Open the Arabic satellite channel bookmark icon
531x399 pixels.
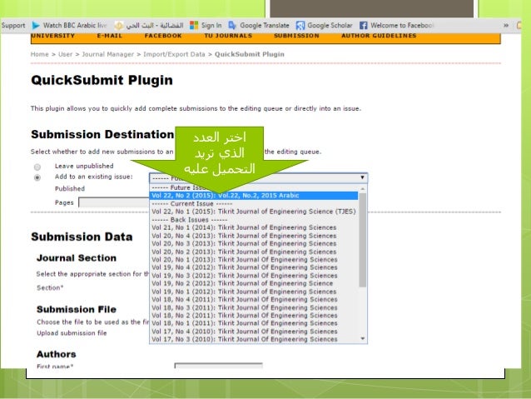point(119,26)
